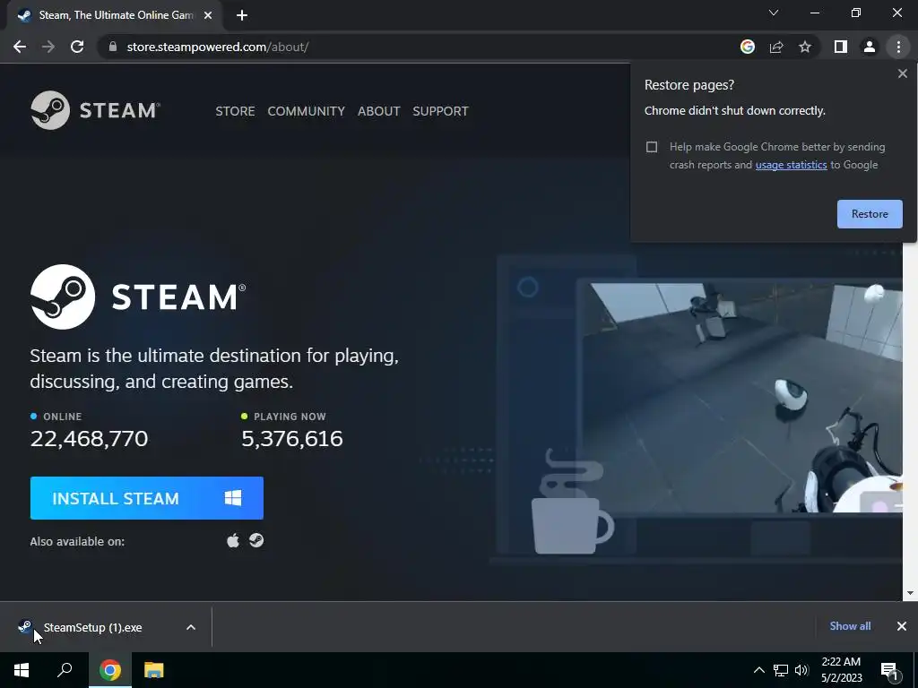This screenshot has height=688, width=918.
Task: Expand SteamSetup download options chevron
Action: (191, 627)
